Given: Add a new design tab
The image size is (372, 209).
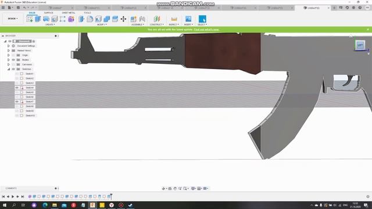Looking at the screenshot, I should point(334,8).
